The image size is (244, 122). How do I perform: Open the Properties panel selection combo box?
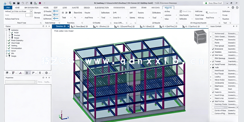tap(21, 82)
